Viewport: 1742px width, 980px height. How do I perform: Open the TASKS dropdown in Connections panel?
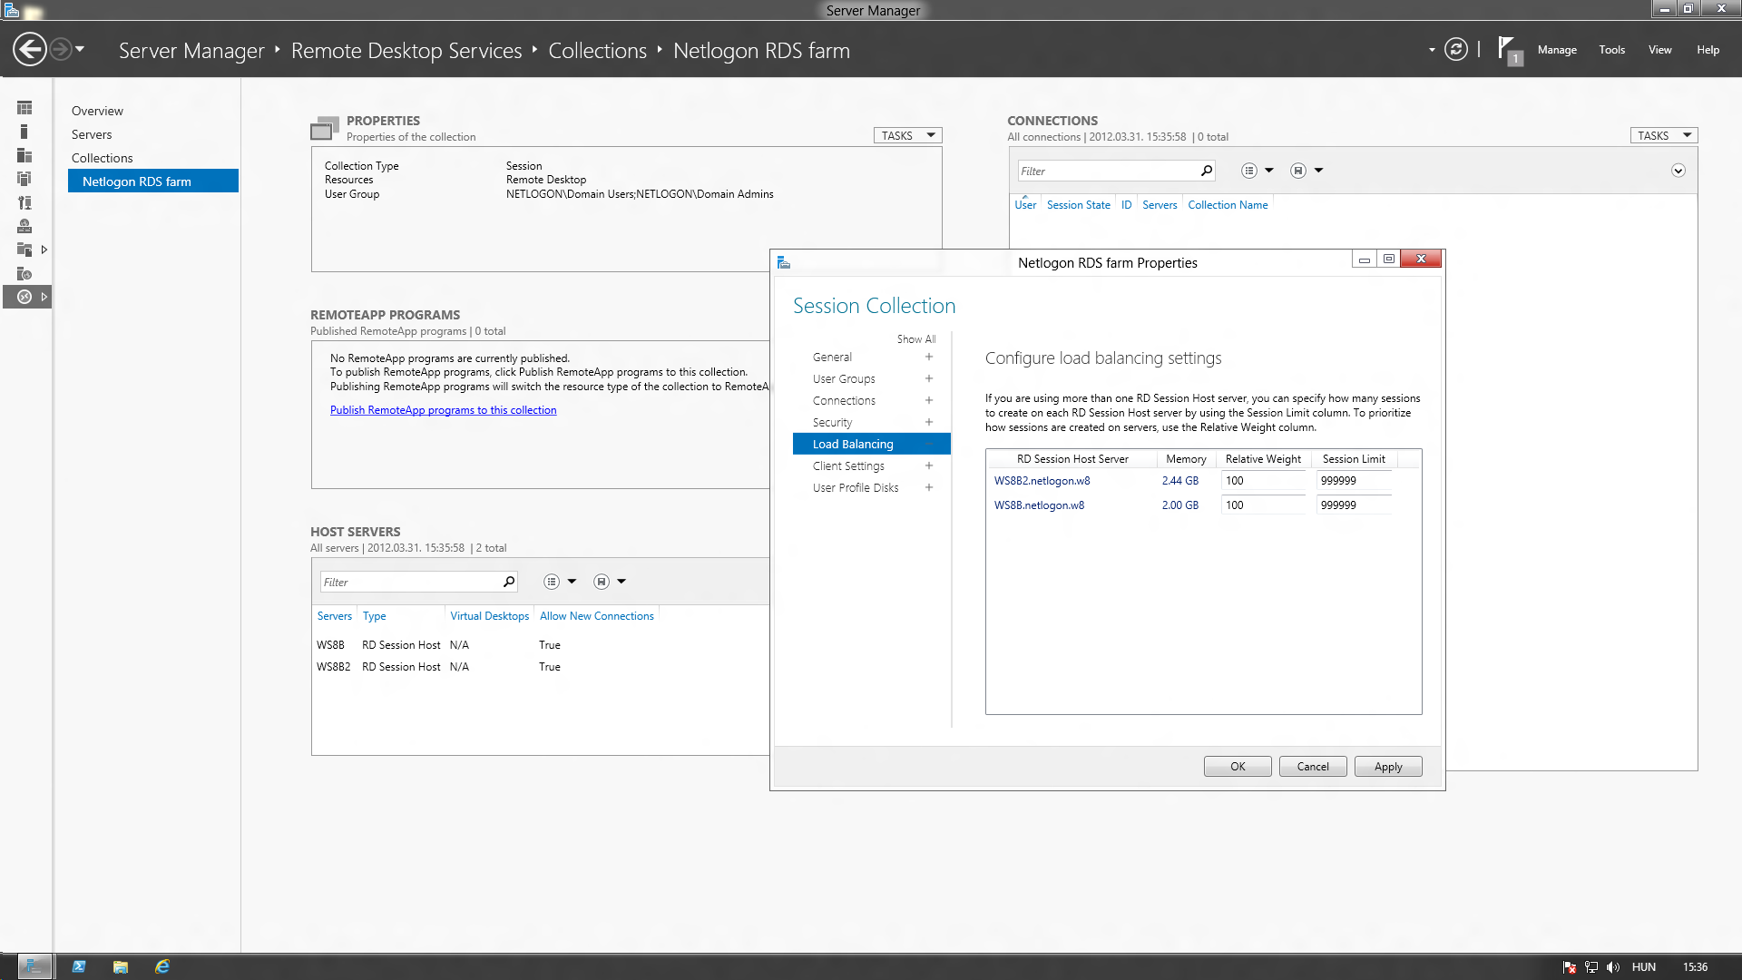(1664, 135)
